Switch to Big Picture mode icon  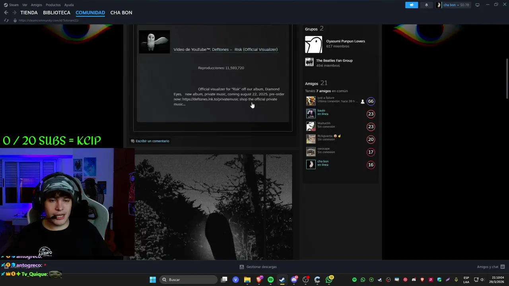coord(478,5)
